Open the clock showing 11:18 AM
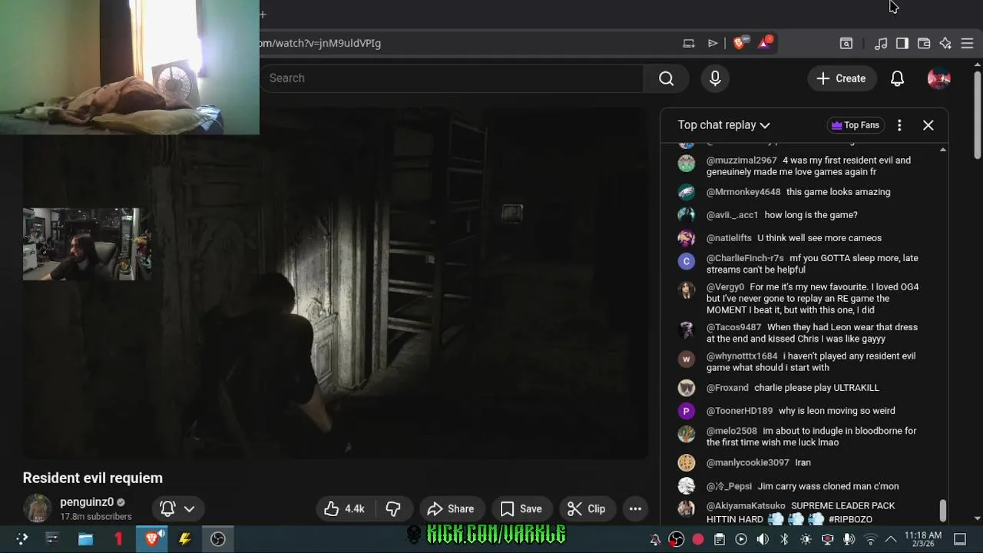 pos(922,539)
